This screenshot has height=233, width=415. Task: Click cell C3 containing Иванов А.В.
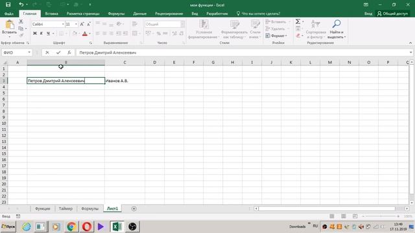click(x=124, y=80)
